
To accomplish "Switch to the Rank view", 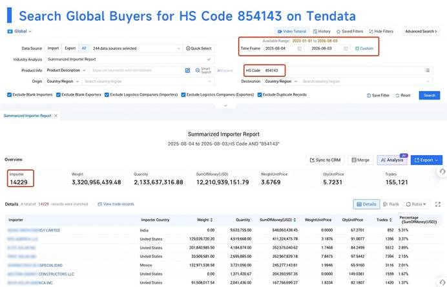I will tap(391, 204).
